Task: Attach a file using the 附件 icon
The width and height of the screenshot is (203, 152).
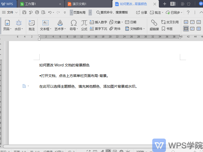Action: (115, 29)
